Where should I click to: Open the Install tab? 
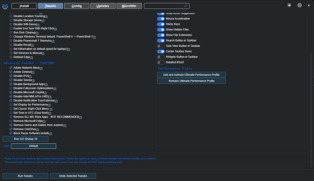click(24, 6)
